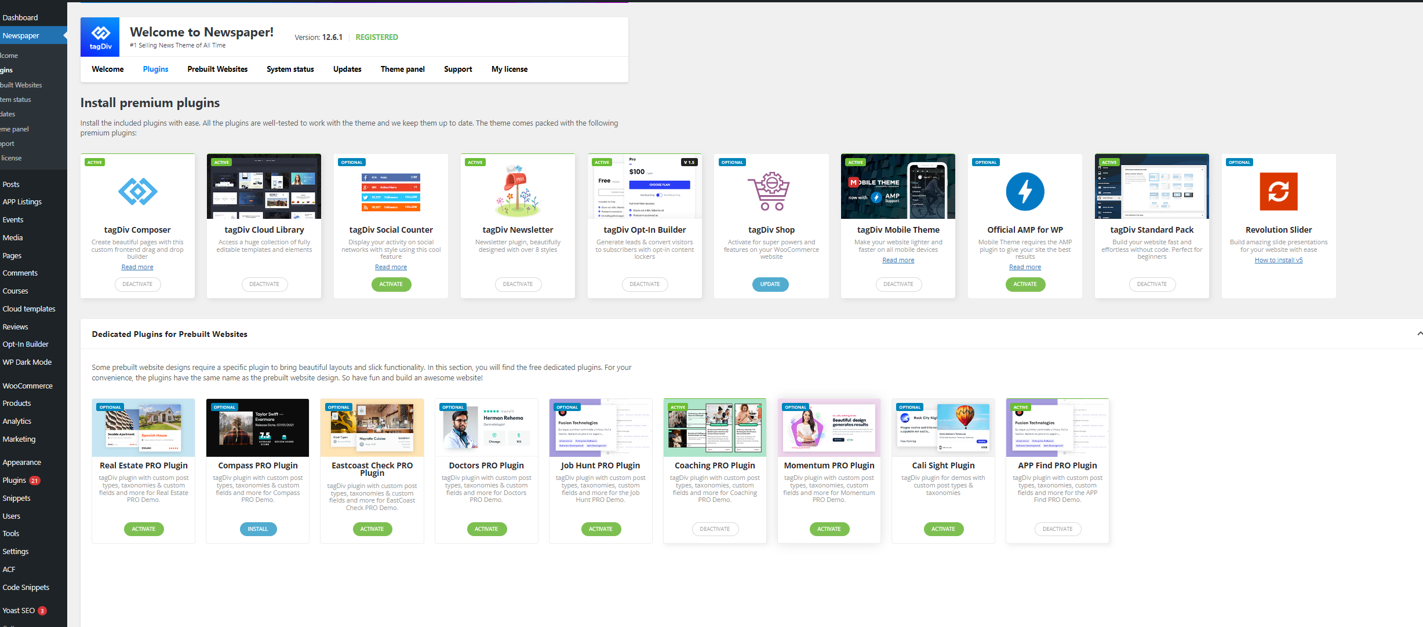Deactivate the tagDiv Standard Pack plugin
Viewport: 1423px width, 627px height.
1152,284
